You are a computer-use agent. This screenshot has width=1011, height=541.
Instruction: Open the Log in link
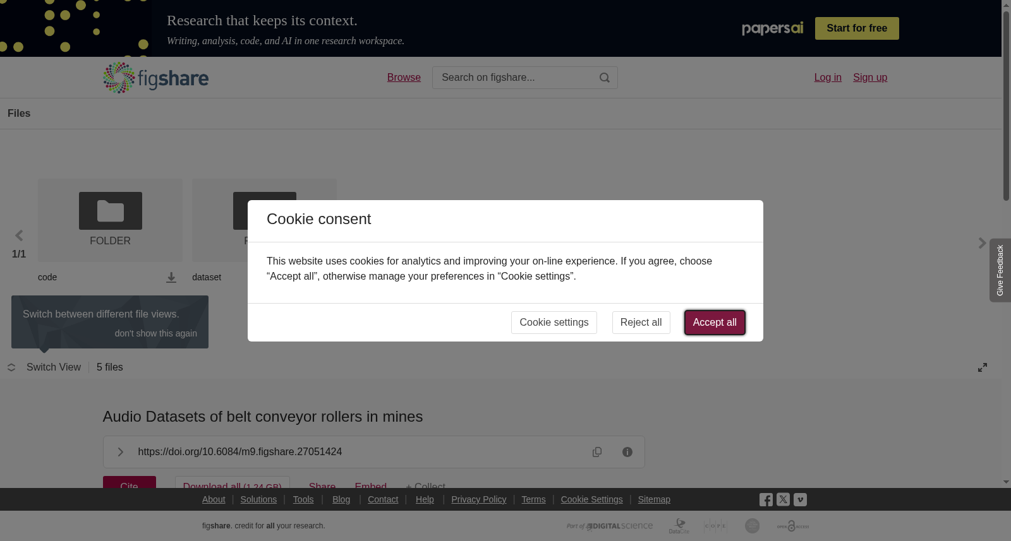[x=828, y=77]
